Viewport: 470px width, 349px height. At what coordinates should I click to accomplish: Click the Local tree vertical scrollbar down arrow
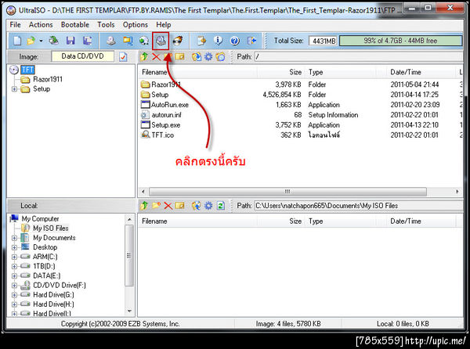click(129, 311)
